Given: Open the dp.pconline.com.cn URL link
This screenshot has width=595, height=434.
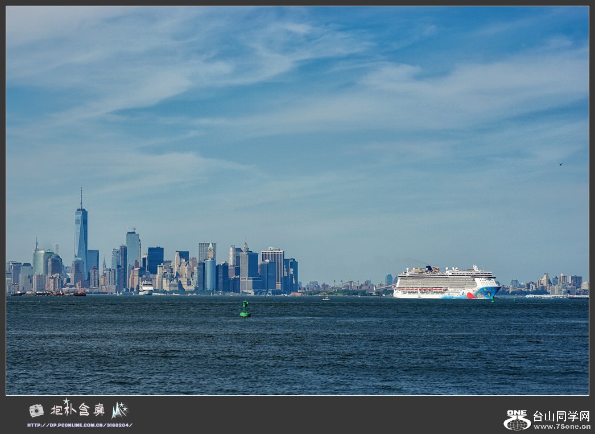Looking at the screenshot, I should pos(80,425).
